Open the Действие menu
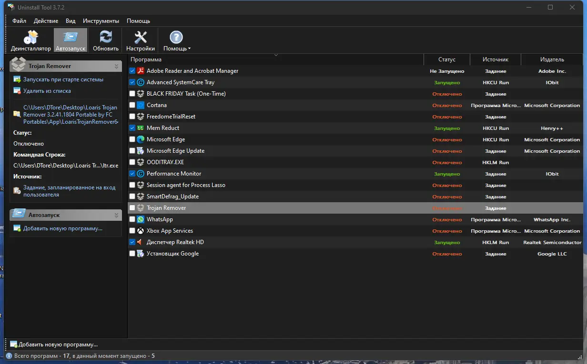This screenshot has height=364, width=587. pyautogui.click(x=46, y=21)
